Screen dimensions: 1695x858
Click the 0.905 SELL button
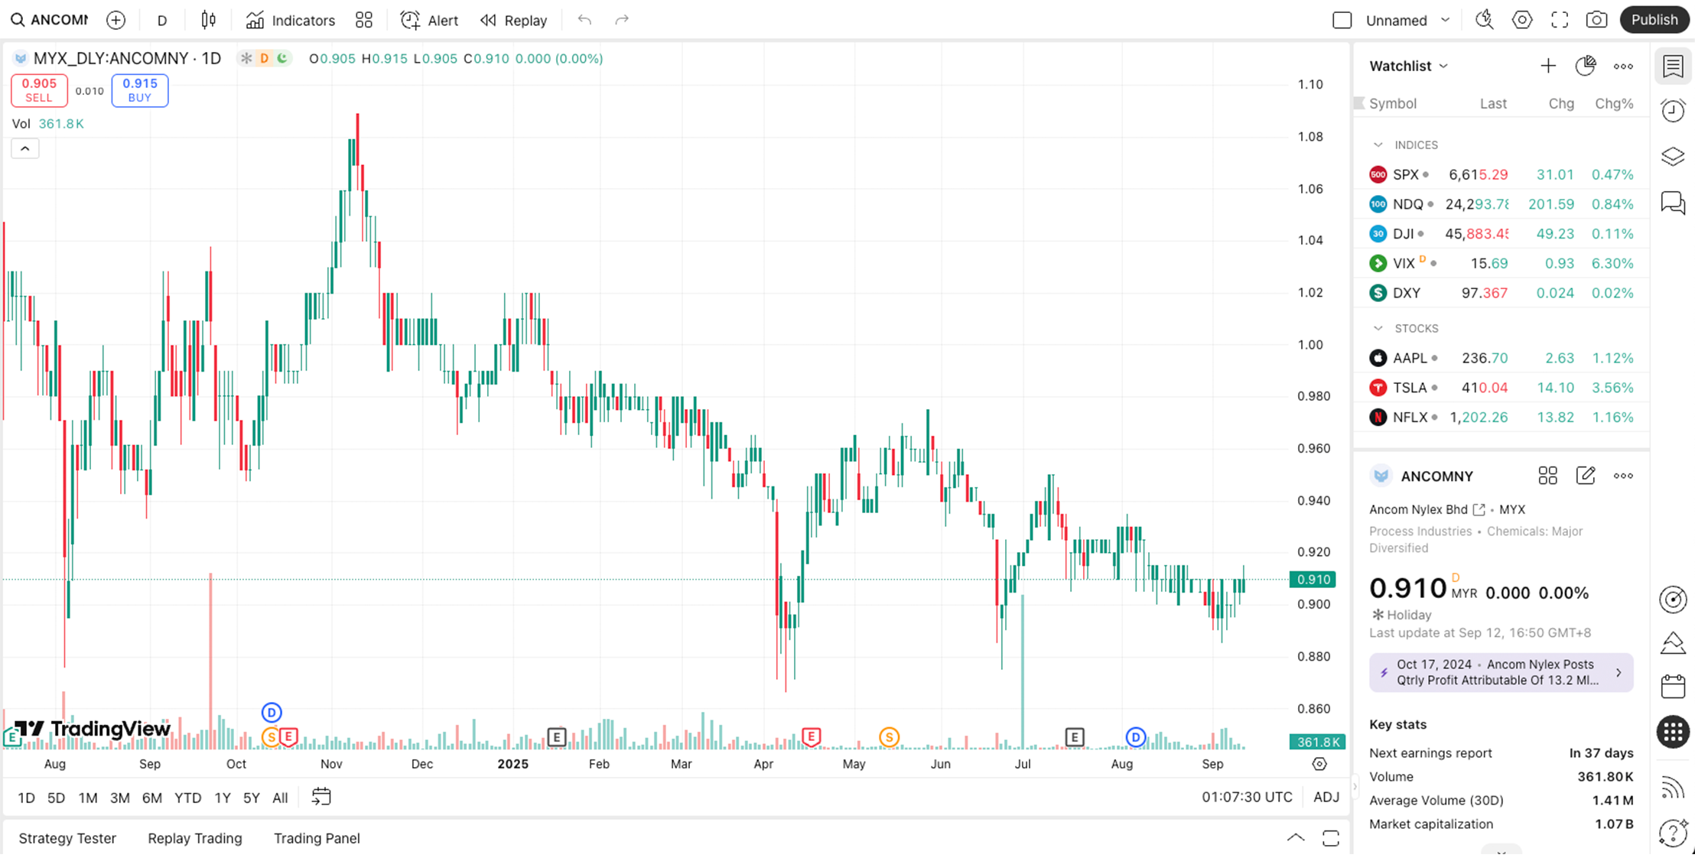39,90
